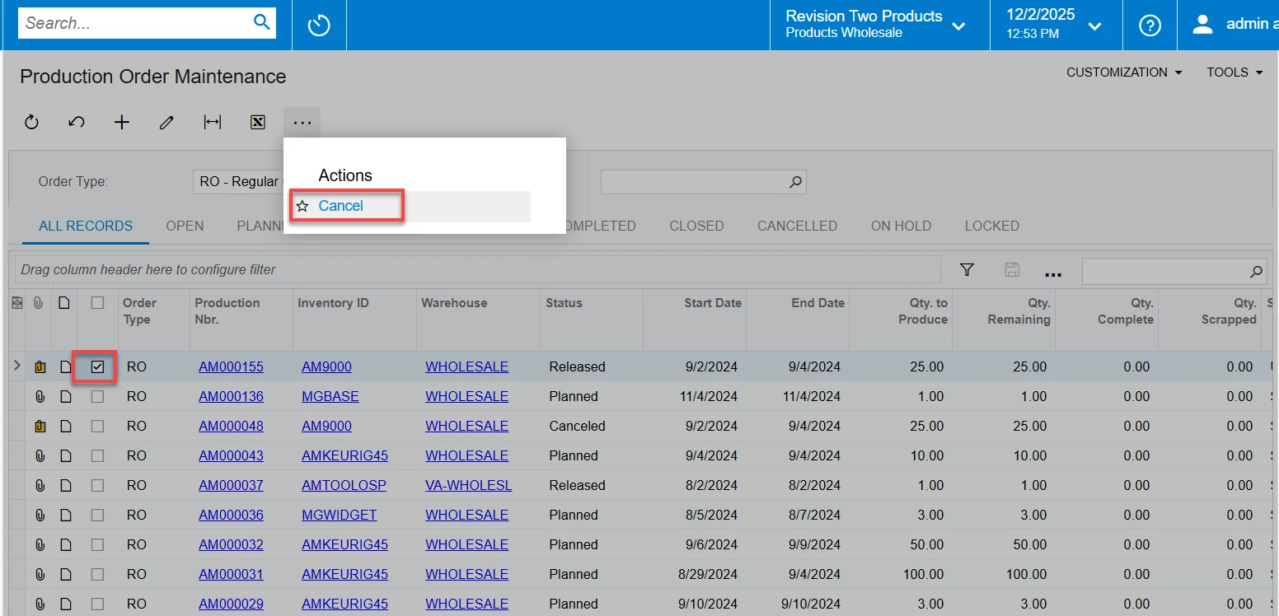Click the magnifier in the selector field above tabs

pos(795,182)
